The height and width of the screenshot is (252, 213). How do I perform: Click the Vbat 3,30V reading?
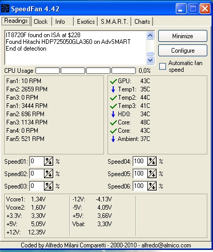pyautogui.click(x=92, y=224)
